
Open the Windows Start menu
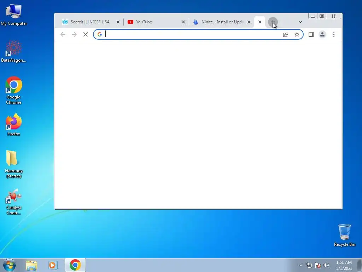(10, 265)
